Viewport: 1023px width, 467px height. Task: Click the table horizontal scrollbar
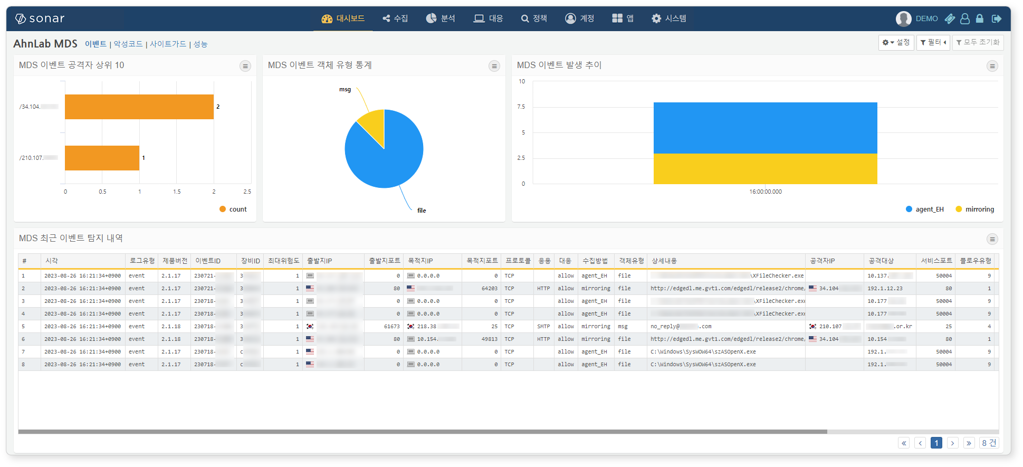(423, 432)
